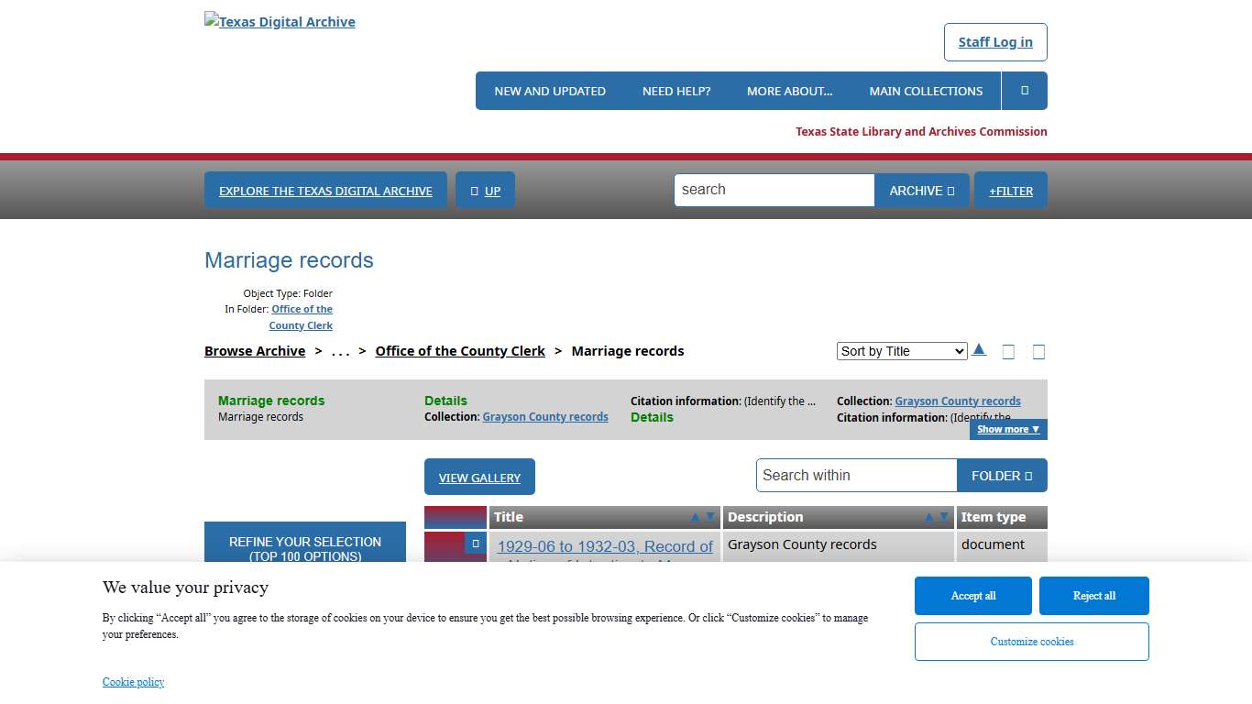Open the NEW AND UPDATED menu
This screenshot has width=1252, height=704.
tap(550, 90)
